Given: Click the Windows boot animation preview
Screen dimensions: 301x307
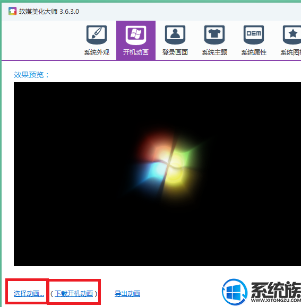Looking at the screenshot, I should click(157, 174).
